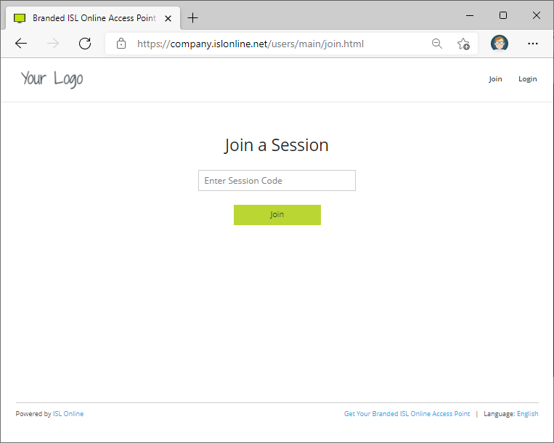554x443 pixels.
Task: Select the Join menu item
Action: (495, 79)
